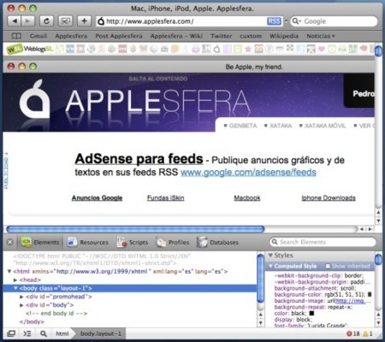
Task: Go forward with the Safari forward arrow
Action: click(28, 21)
